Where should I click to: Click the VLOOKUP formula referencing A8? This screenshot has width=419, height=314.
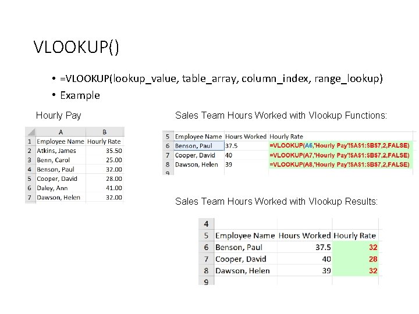click(339, 165)
